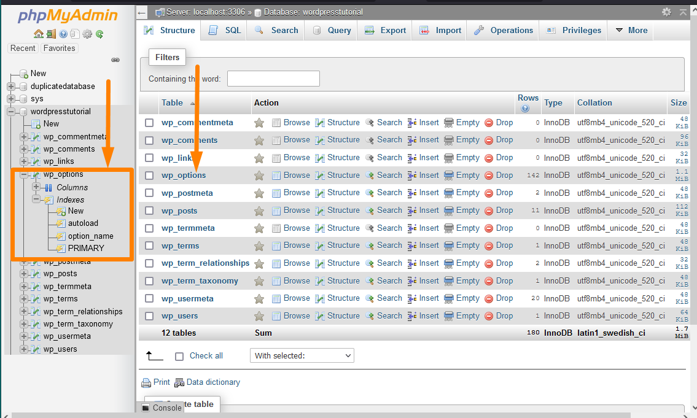Click the page settings gear icon top right
Image resolution: width=697 pixels, height=418 pixels.
(666, 12)
